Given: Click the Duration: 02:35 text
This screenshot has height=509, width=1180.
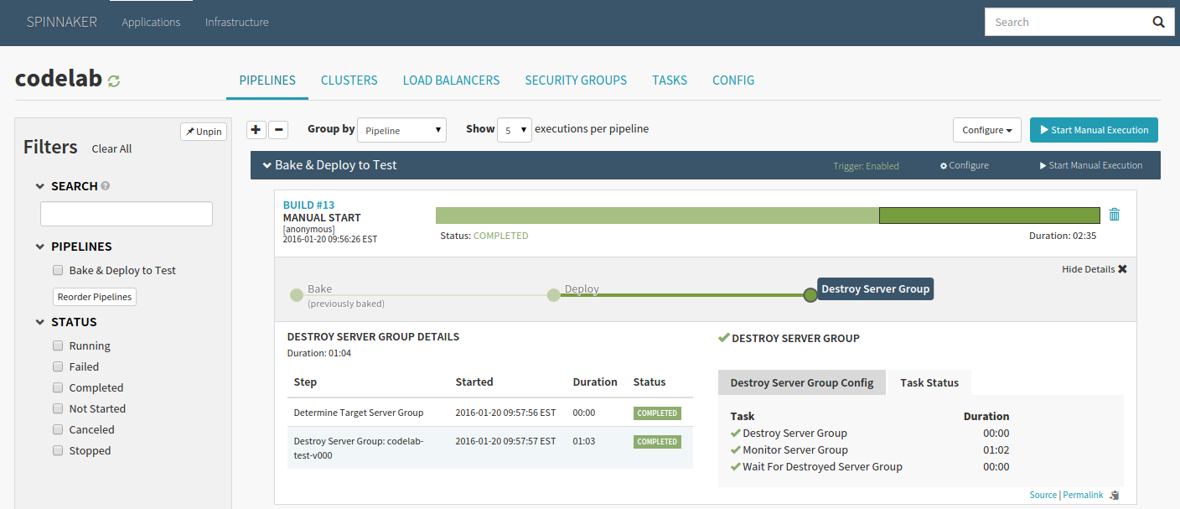Looking at the screenshot, I should click(x=1063, y=236).
